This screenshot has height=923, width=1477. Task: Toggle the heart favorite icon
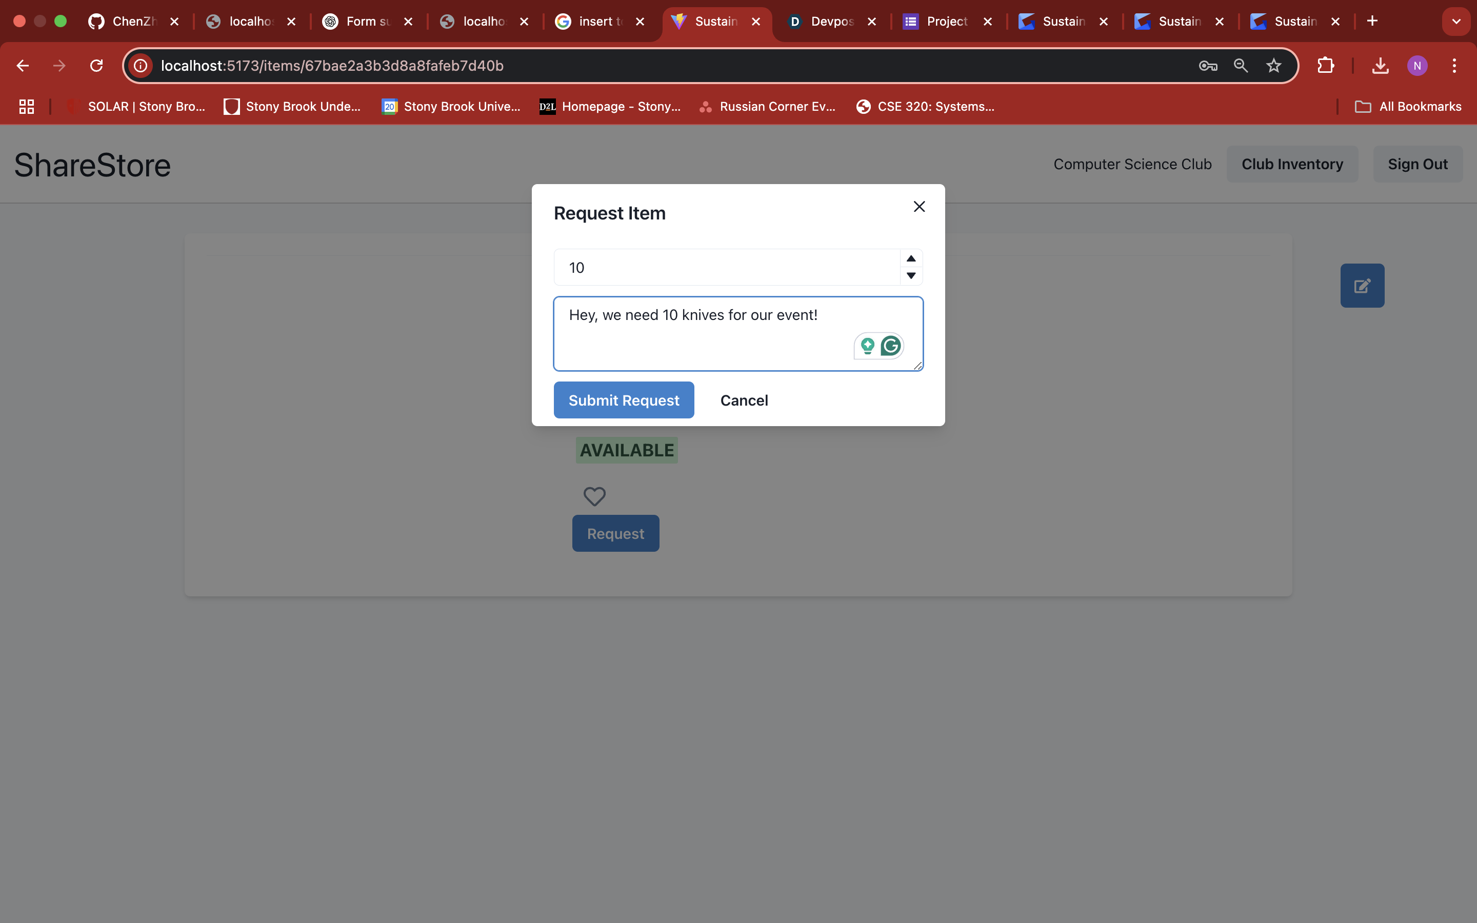(x=594, y=496)
